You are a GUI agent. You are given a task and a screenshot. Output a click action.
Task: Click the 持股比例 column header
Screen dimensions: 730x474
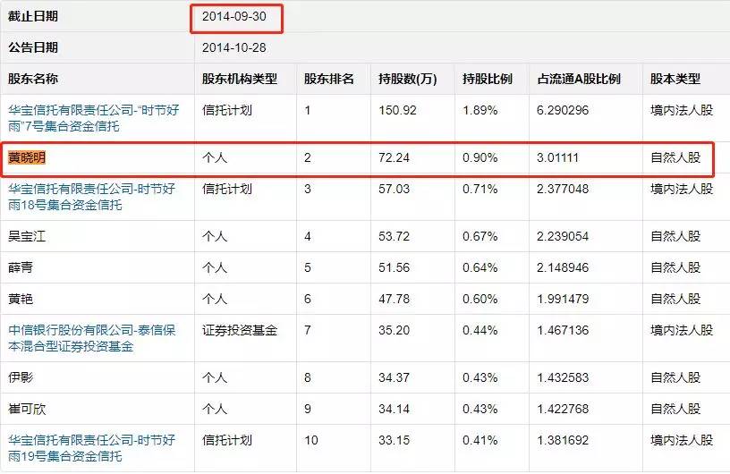(488, 79)
